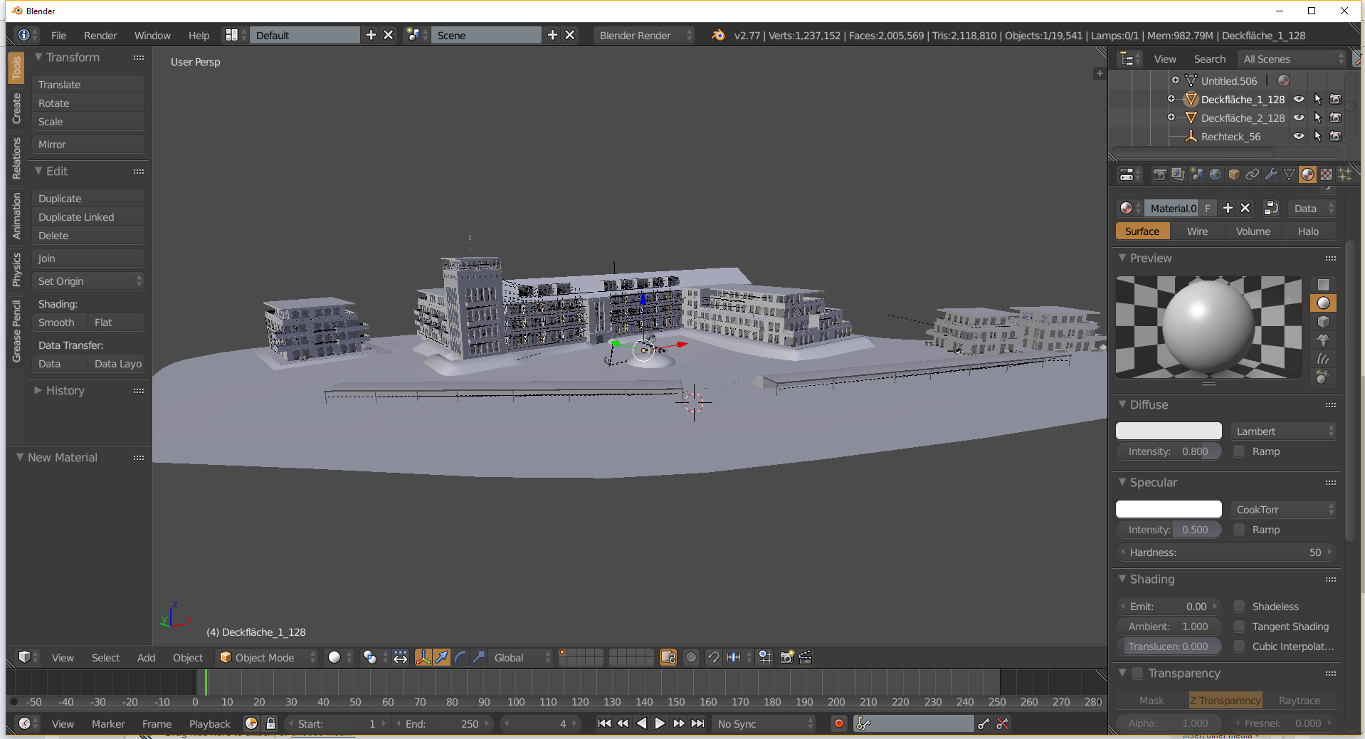
Task: Open the white Specular color swatch
Action: 1169,509
